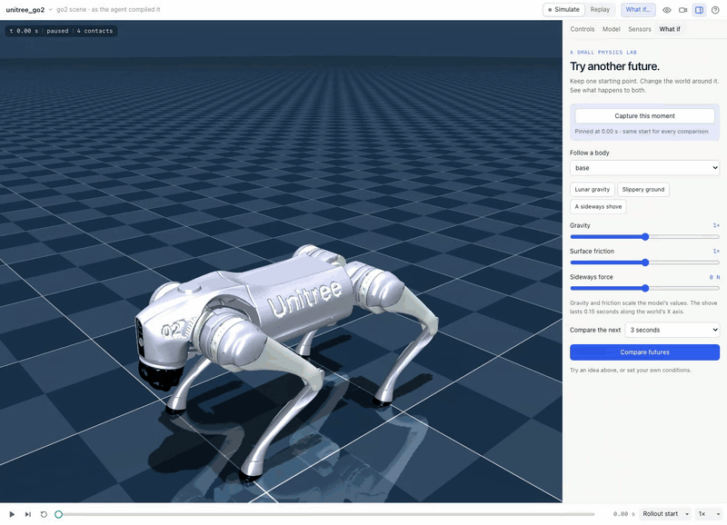Click the Gravity slider handle
The width and height of the screenshot is (727, 525).
[x=645, y=237]
